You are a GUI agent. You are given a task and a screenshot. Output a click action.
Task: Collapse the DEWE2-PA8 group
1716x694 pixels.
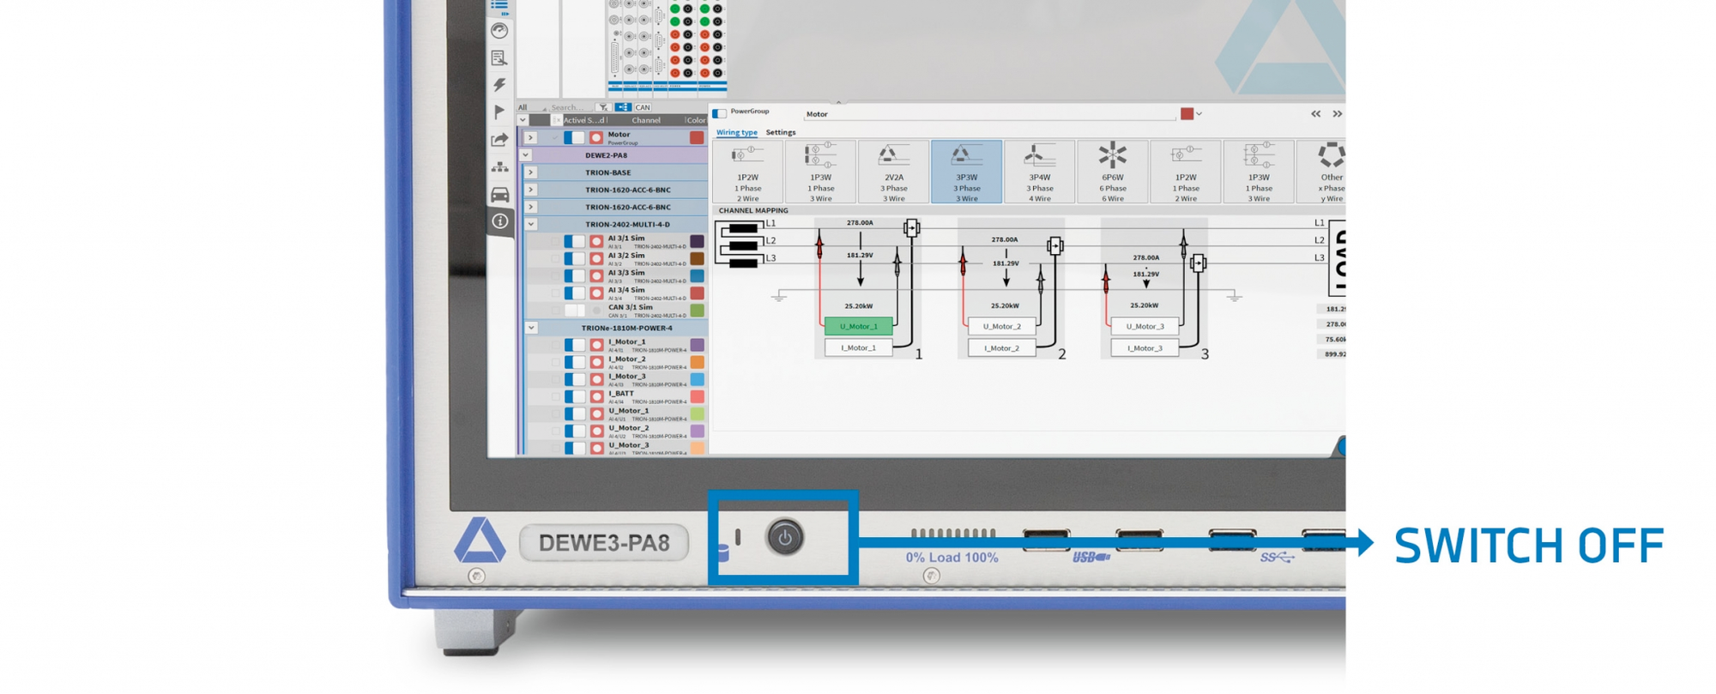[x=526, y=155]
